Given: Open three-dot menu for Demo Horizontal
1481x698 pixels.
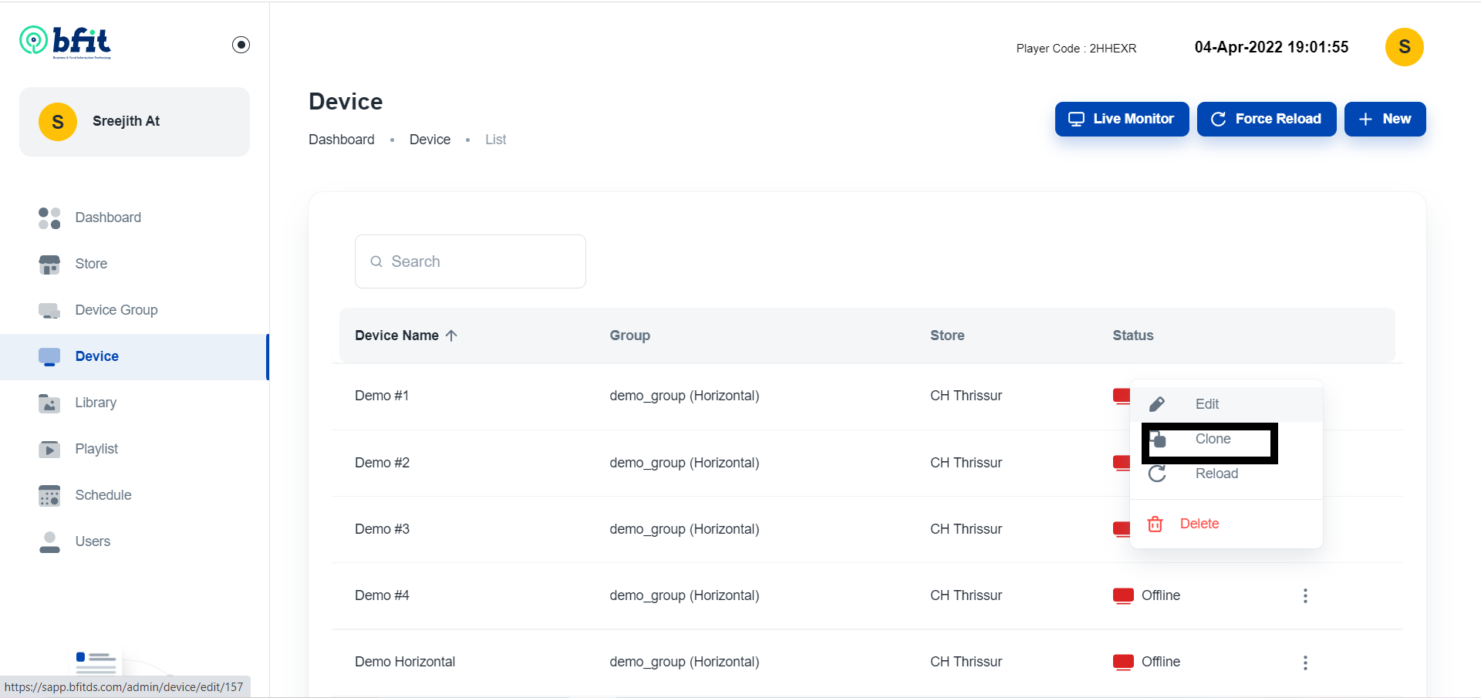Looking at the screenshot, I should [x=1305, y=663].
